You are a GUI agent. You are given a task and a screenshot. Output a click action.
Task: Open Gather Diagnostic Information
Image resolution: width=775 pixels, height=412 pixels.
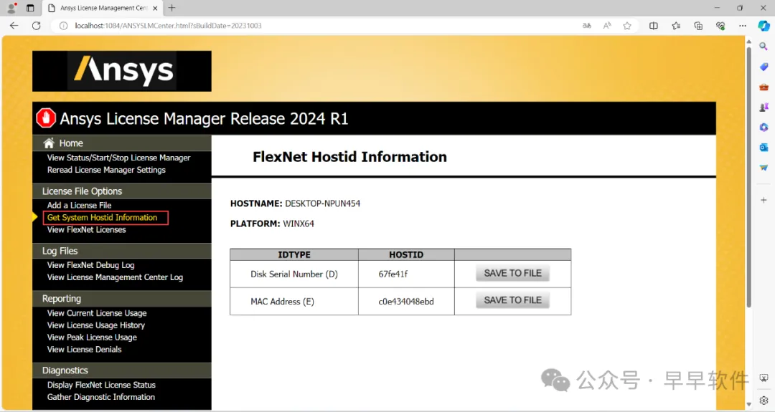pyautogui.click(x=101, y=397)
